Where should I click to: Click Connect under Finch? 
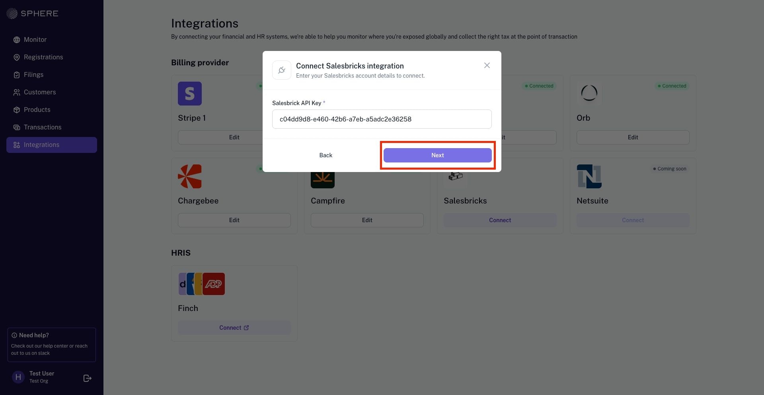[x=234, y=328]
